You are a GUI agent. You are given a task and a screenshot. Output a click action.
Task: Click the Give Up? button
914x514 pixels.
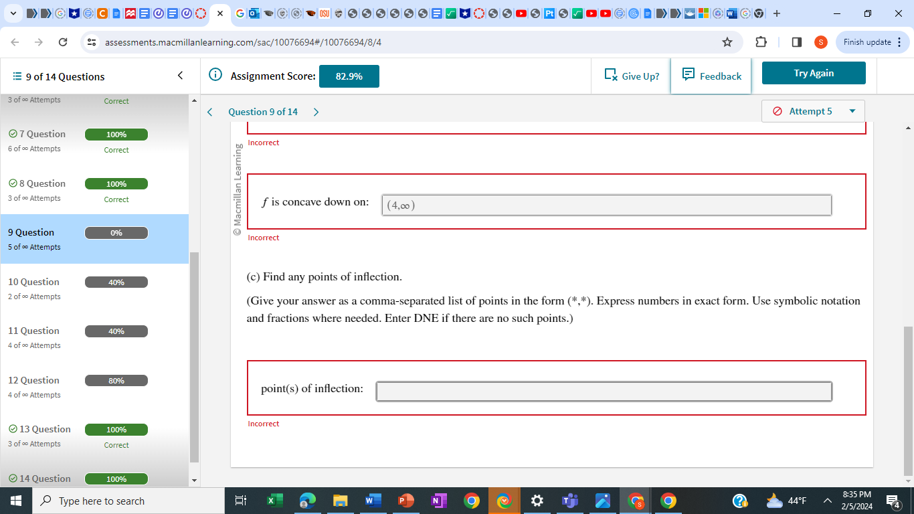pos(632,76)
